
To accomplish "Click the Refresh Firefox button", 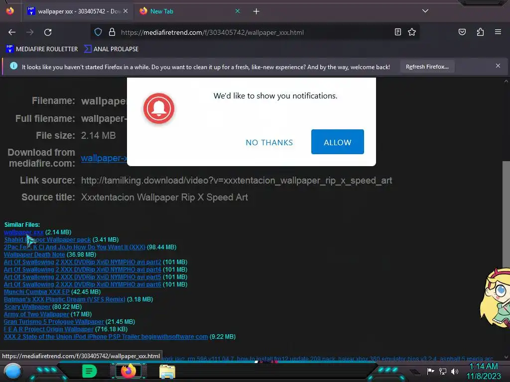I will click(427, 67).
